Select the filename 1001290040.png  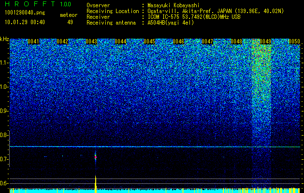coord(25,13)
